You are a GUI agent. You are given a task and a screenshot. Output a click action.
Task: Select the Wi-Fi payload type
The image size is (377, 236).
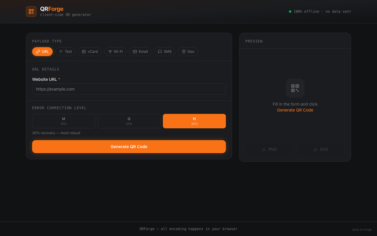pyautogui.click(x=115, y=52)
